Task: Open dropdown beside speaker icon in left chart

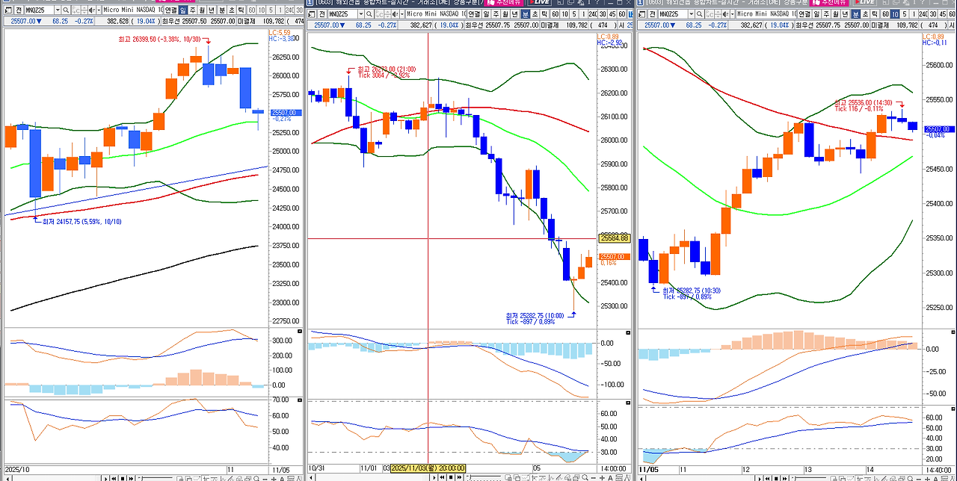Action: pyautogui.click(x=99, y=10)
